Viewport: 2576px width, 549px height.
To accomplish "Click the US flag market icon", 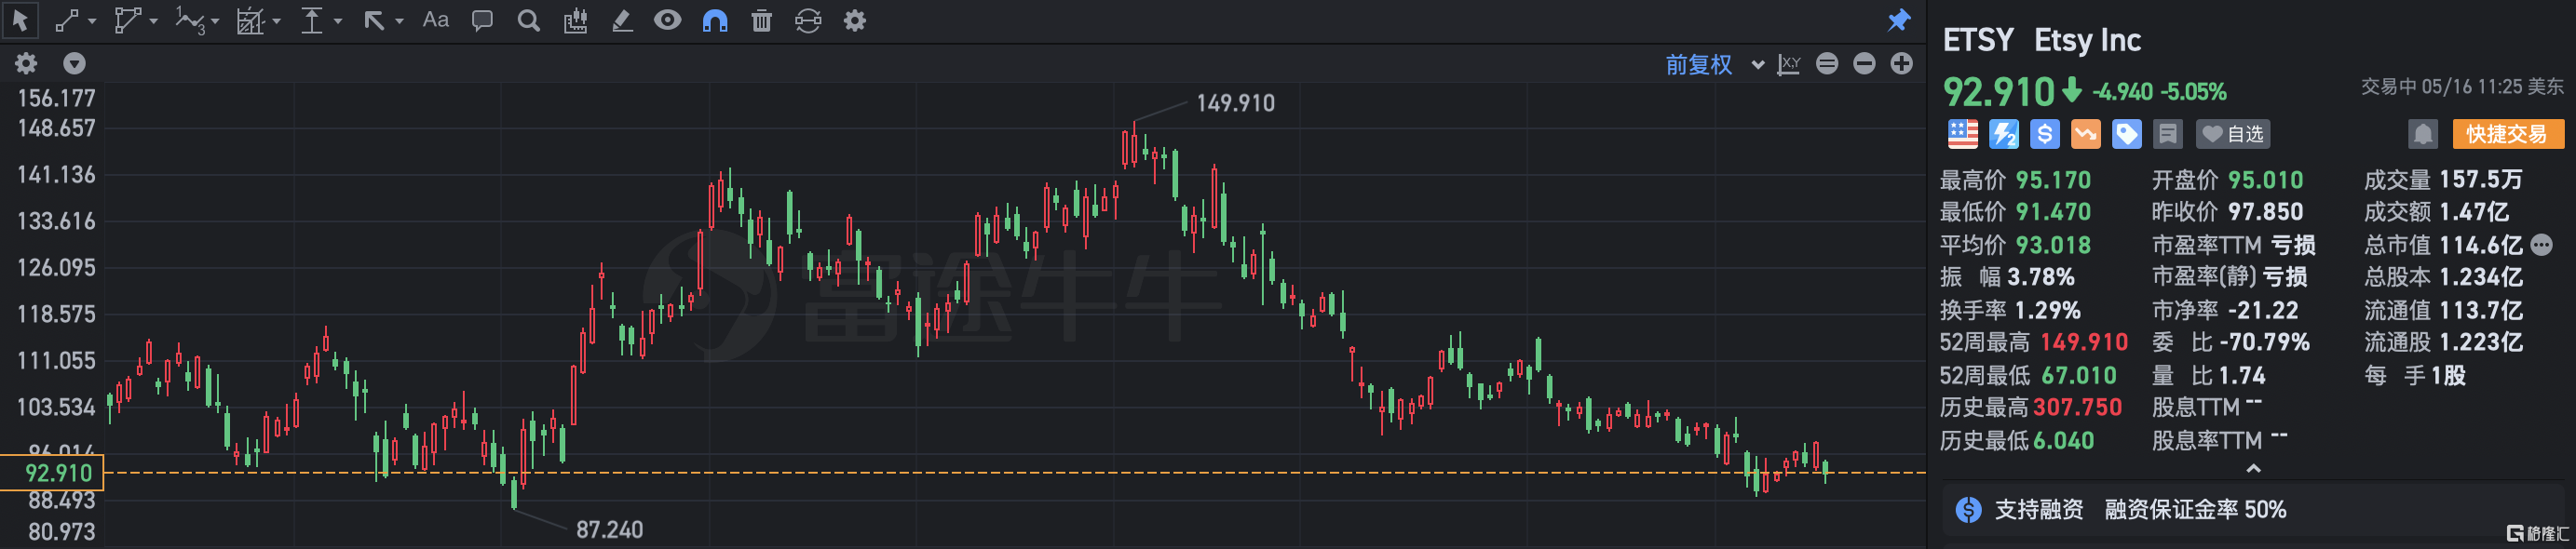I will [1963, 133].
